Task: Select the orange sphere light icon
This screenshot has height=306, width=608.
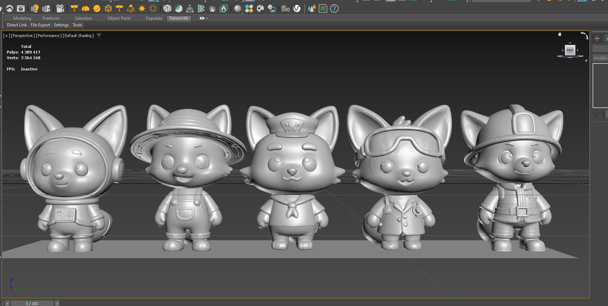Action: coord(97,8)
